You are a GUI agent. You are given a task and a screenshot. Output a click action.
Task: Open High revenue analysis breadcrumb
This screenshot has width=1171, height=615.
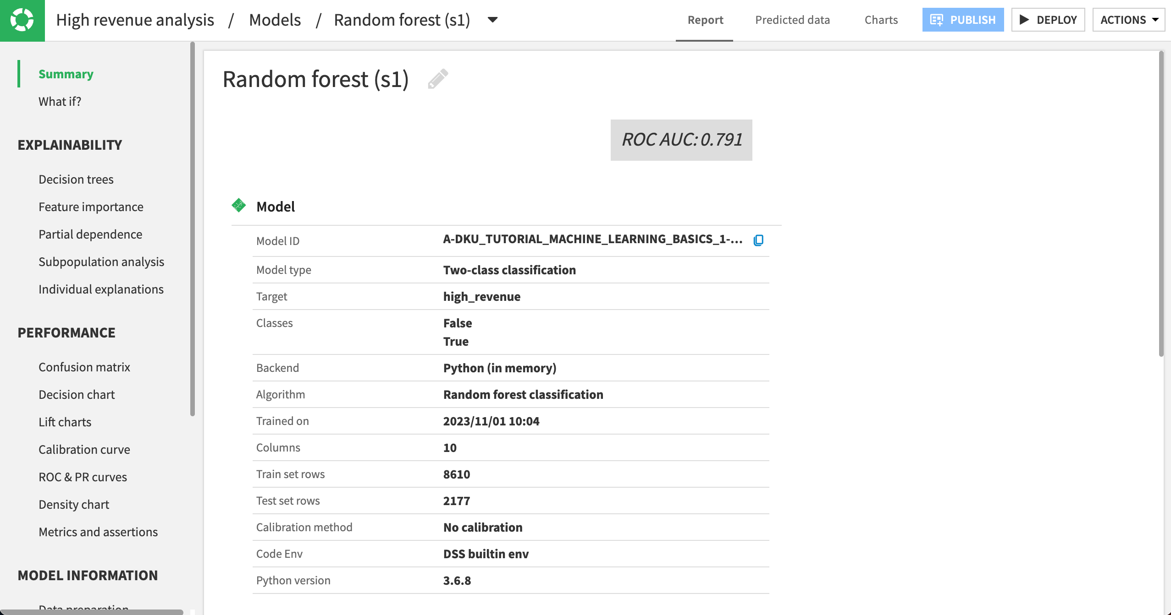(x=135, y=20)
